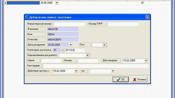Open date dropdown in background table row

(x=57, y=3)
